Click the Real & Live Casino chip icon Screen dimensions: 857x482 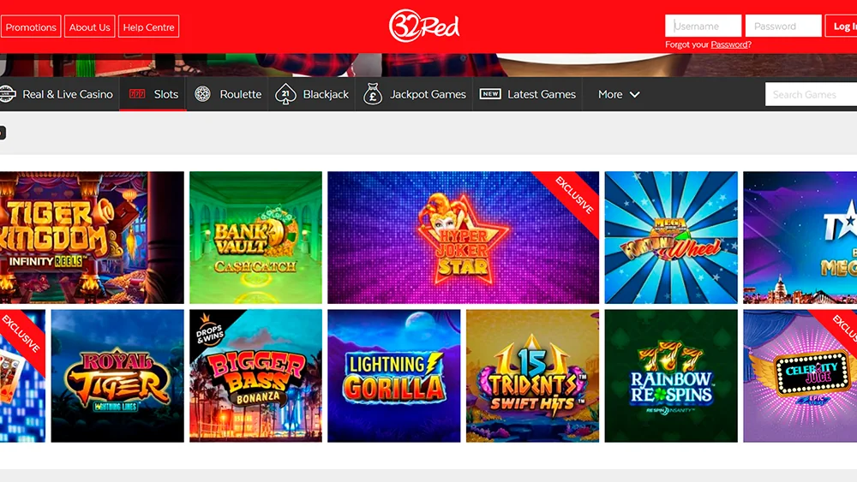pyautogui.click(x=7, y=94)
